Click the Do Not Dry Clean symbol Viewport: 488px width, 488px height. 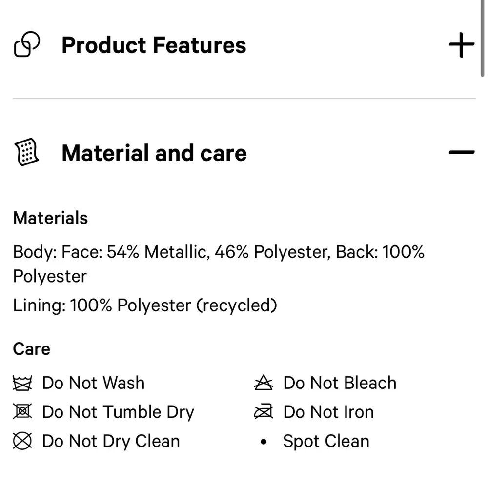tap(22, 441)
